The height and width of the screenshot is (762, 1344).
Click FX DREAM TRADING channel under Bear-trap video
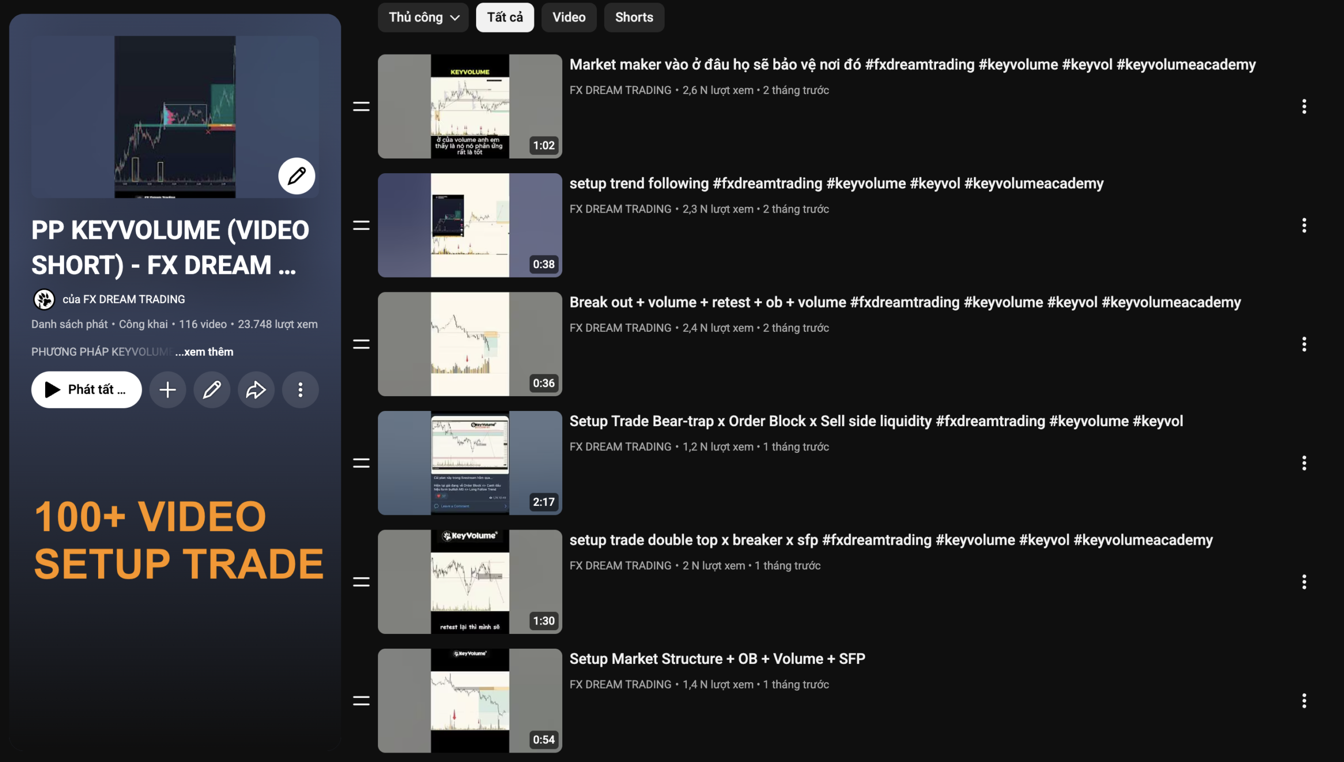coord(620,447)
